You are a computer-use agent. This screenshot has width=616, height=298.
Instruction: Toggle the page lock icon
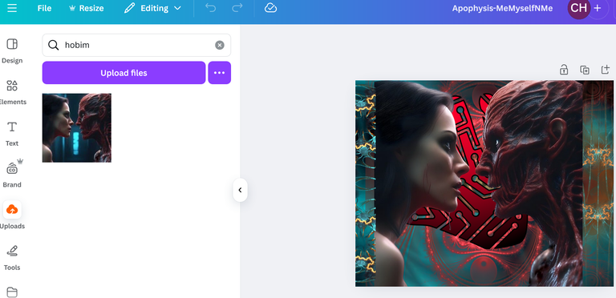tap(564, 70)
